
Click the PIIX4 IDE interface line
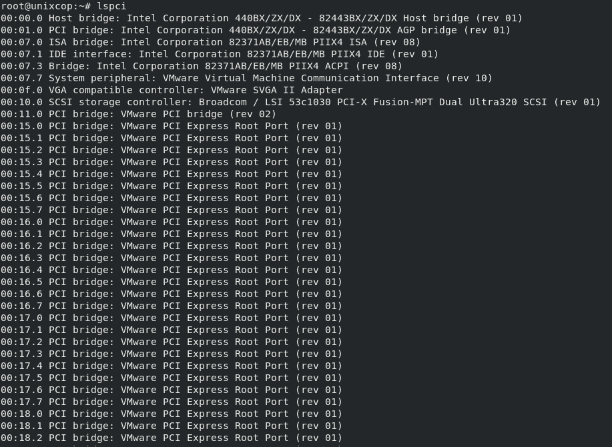pyautogui.click(x=220, y=54)
